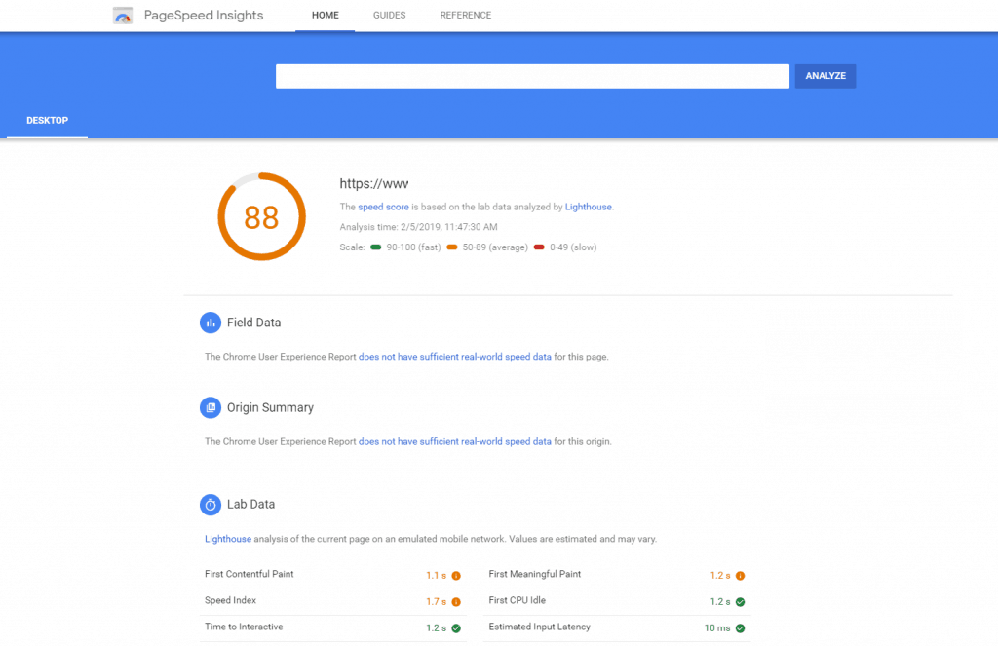Click Estimated Input Latency green check icon
The height and width of the screenshot is (646, 998).
(x=741, y=628)
